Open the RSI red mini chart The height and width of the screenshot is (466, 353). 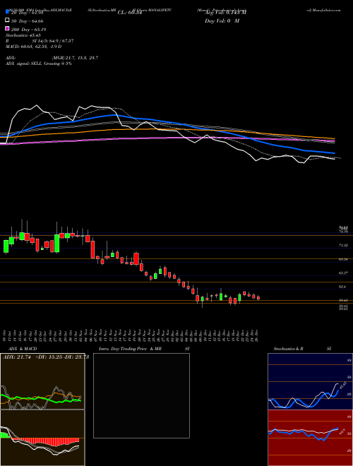pos(310,438)
